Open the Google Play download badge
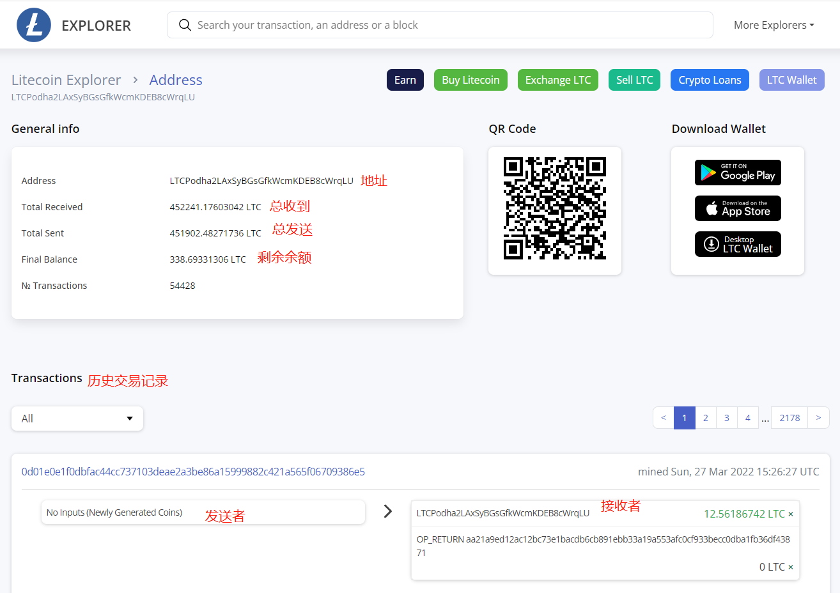This screenshot has height=593, width=840. [737, 173]
